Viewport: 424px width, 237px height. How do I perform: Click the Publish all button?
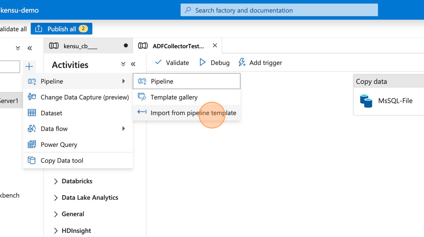(x=61, y=29)
